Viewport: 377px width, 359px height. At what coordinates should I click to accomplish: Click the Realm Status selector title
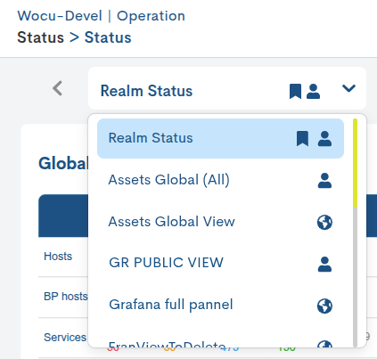tap(146, 91)
